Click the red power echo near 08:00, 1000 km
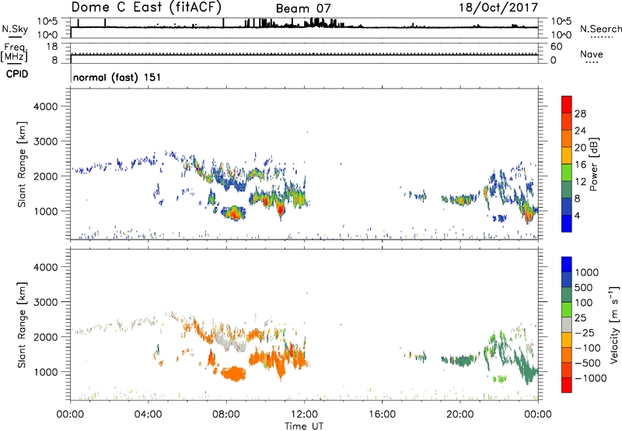This screenshot has height=431, width=622. 234,213
